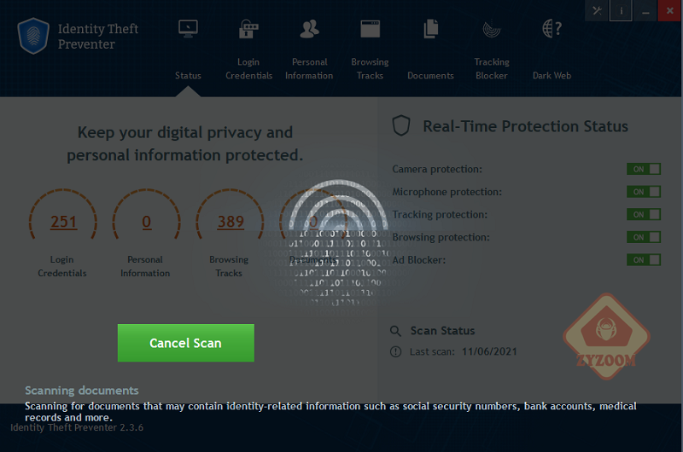Switch off the Ad Blocker toggle
683x452 pixels.
[644, 260]
